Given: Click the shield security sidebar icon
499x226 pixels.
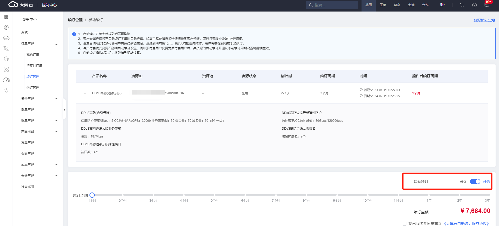Looking at the screenshot, I should click(6, 90).
